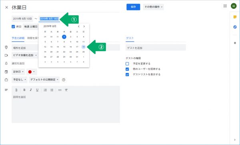The image size is (240, 145).
Task: Go to next month in date picker
Action: coord(84,26)
